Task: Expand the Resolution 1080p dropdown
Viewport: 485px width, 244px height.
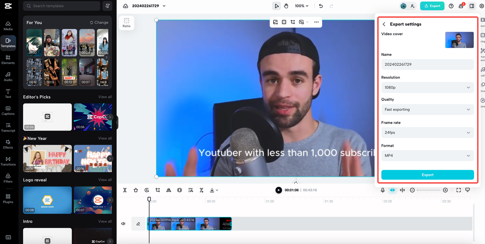Action: 427,87
